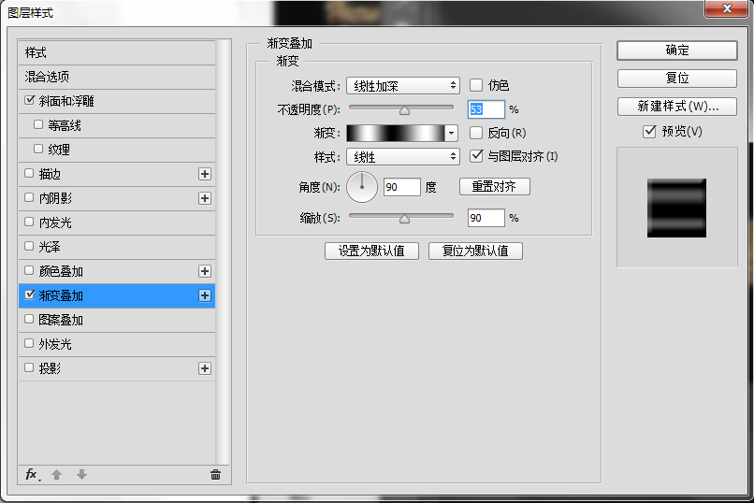Enable the 颜色叠加 checkbox
The height and width of the screenshot is (503, 754).
[29, 270]
